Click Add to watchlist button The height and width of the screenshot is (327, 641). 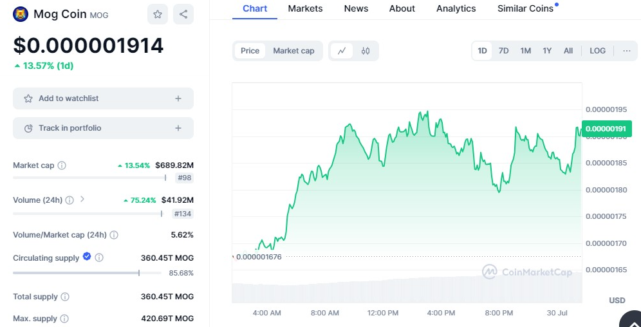[103, 98]
